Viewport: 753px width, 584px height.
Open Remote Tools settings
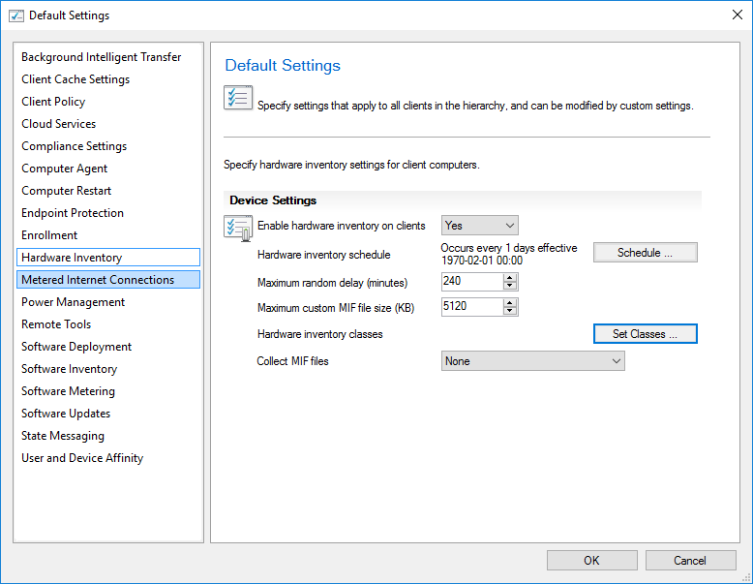coord(108,324)
